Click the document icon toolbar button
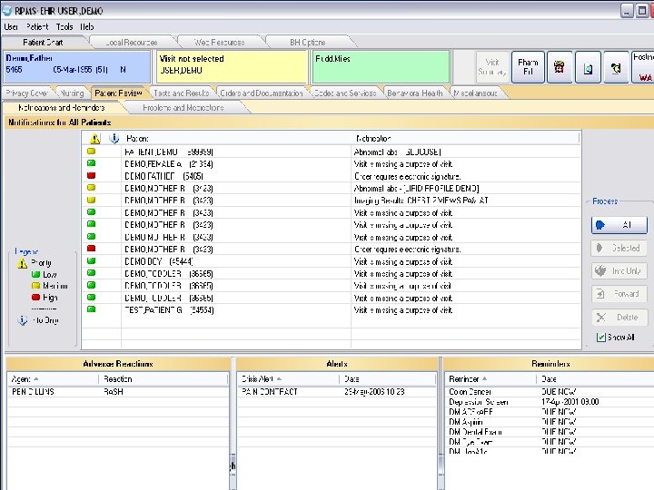Viewport: 654px width, 490px height. (x=588, y=67)
